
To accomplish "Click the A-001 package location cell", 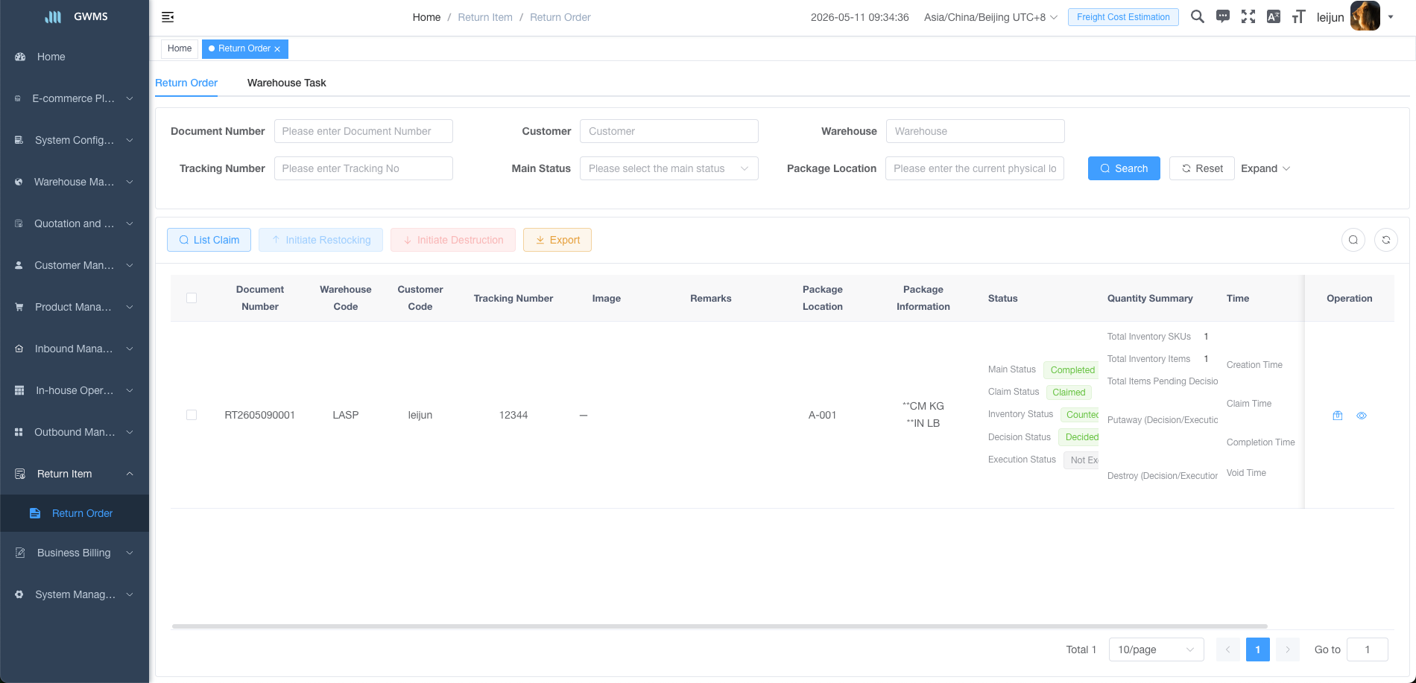I will pyautogui.click(x=822, y=415).
